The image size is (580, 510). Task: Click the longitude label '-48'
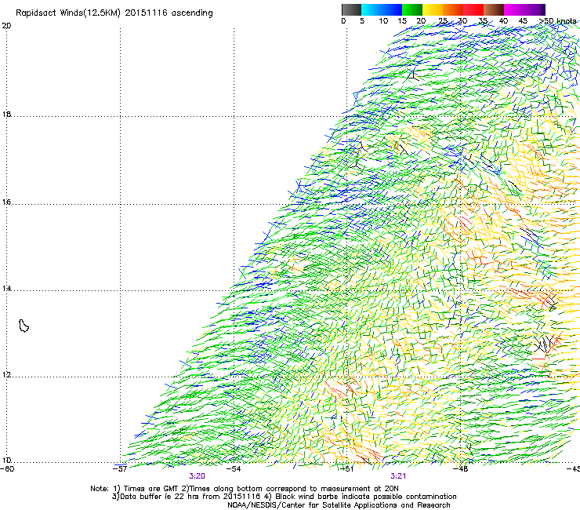coord(461,469)
